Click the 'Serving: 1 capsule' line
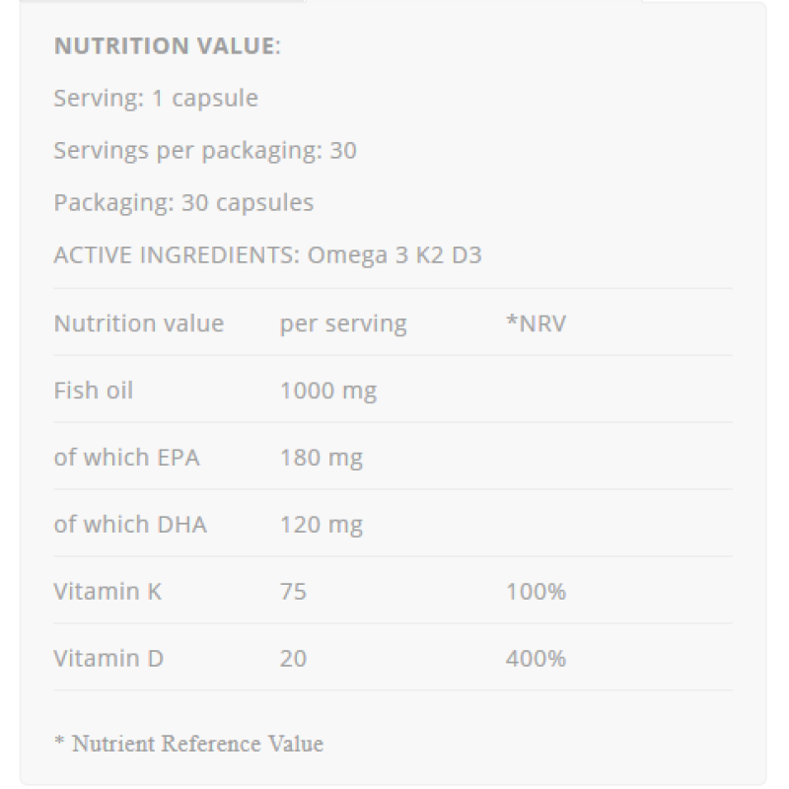This screenshot has height=789, width=789. pos(155,99)
